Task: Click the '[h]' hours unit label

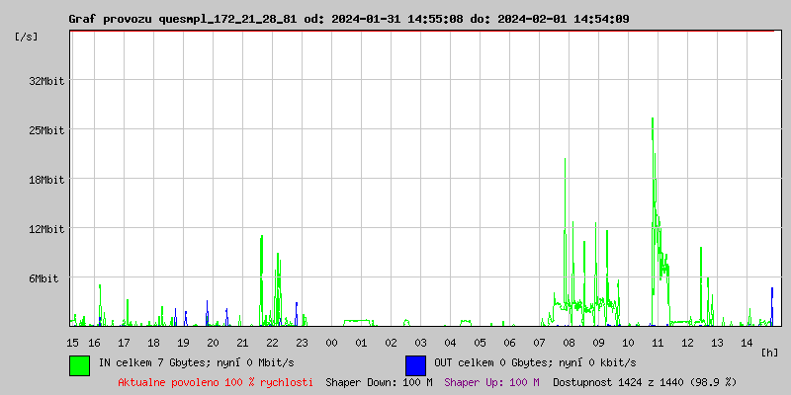Action: tap(770, 353)
